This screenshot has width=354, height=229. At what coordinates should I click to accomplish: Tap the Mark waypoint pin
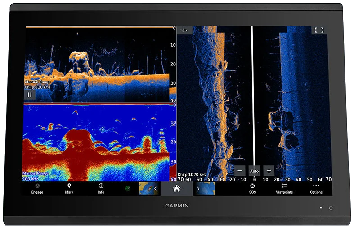click(x=69, y=188)
